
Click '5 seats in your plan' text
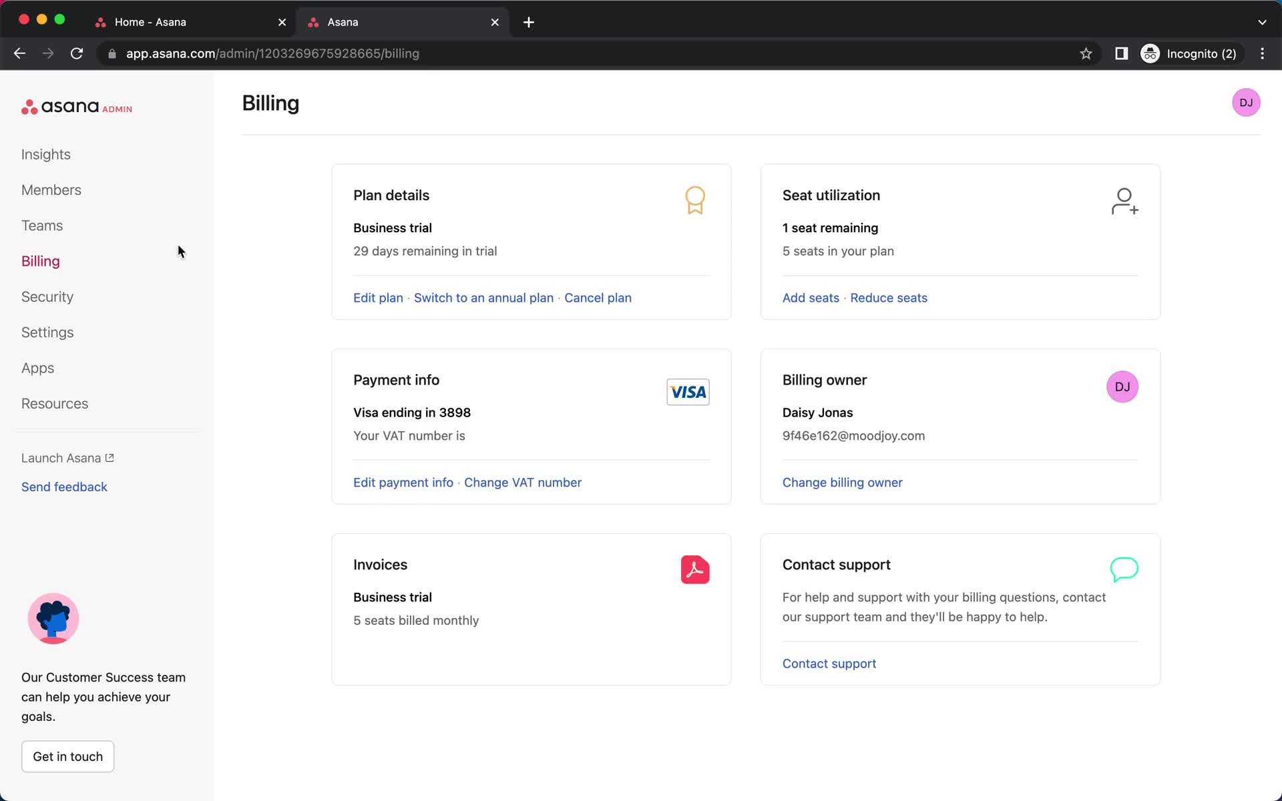point(838,251)
